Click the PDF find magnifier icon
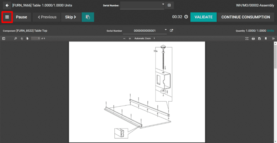 tap(16, 39)
